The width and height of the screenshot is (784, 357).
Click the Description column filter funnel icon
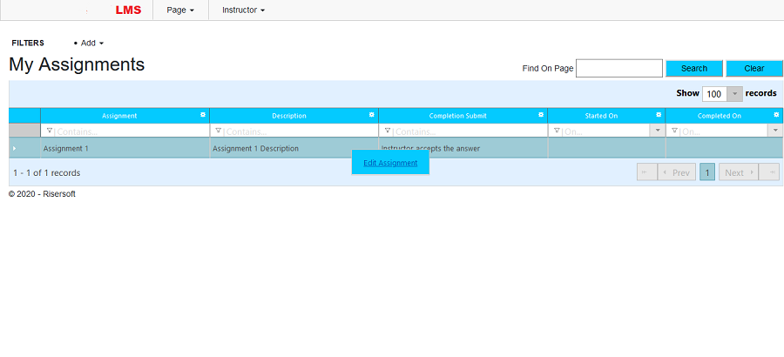click(x=218, y=131)
